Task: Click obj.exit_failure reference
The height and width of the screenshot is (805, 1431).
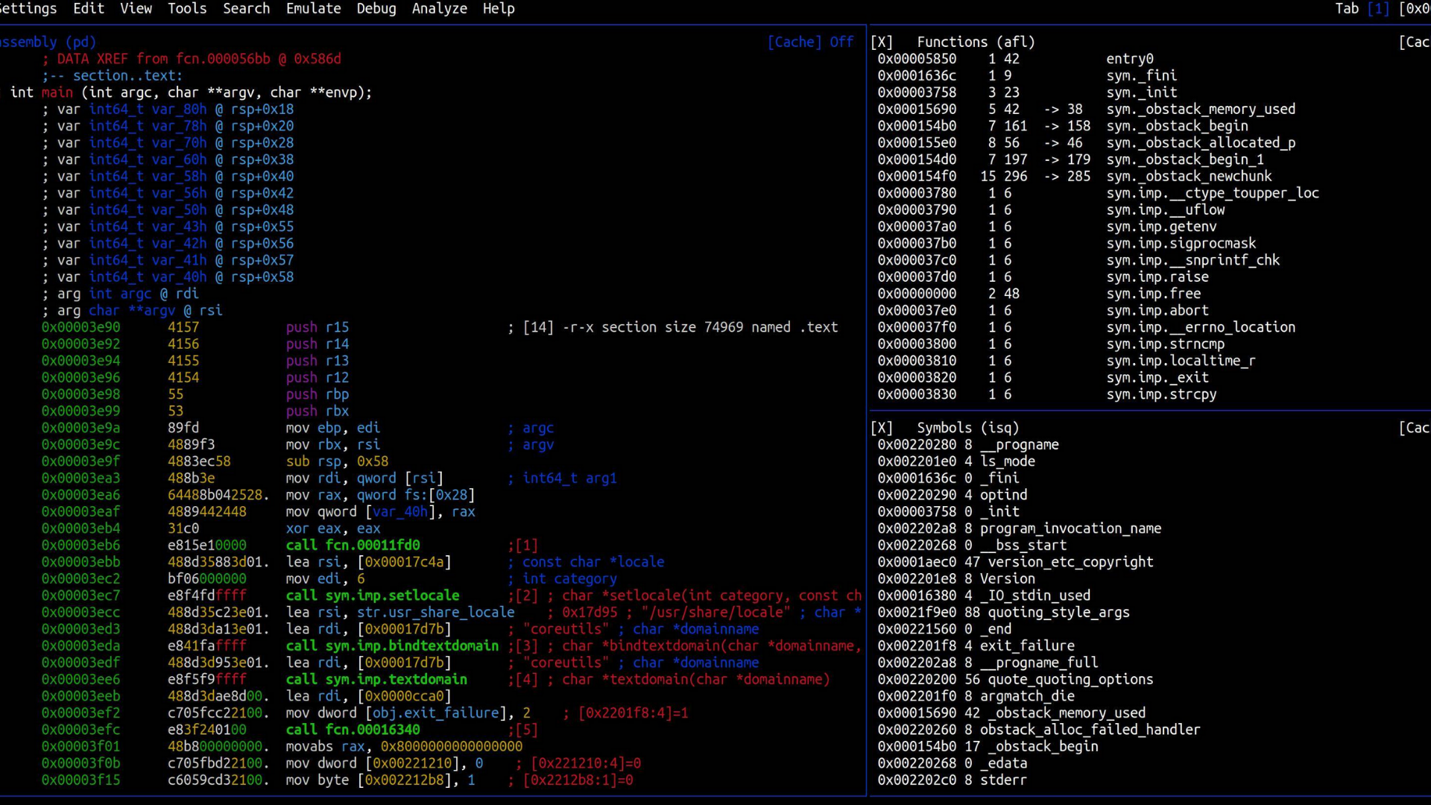Action: tap(435, 713)
